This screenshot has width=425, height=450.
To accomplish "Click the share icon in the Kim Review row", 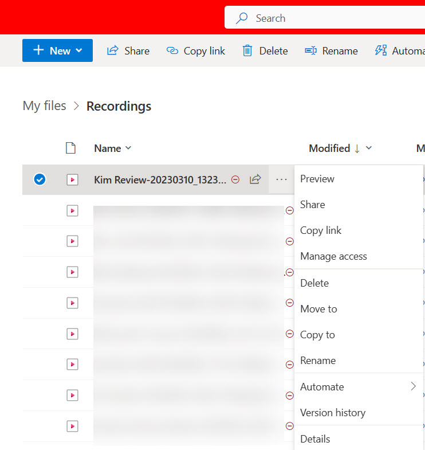I will pyautogui.click(x=255, y=179).
